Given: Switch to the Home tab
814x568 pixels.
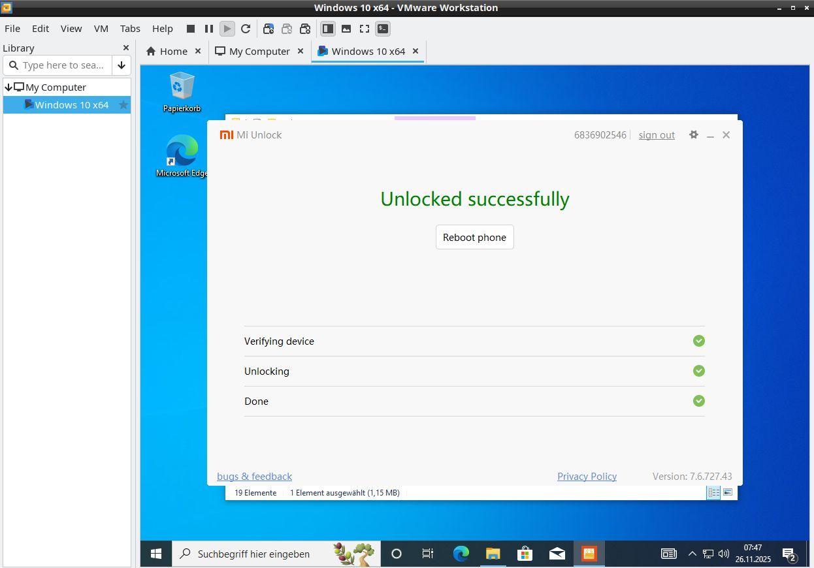Looking at the screenshot, I should pyautogui.click(x=167, y=51).
